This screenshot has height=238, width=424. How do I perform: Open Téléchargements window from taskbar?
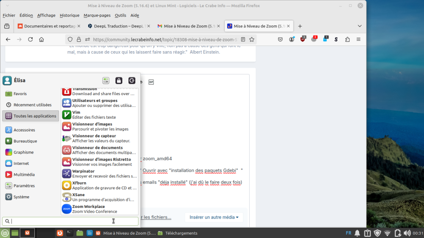point(178,233)
